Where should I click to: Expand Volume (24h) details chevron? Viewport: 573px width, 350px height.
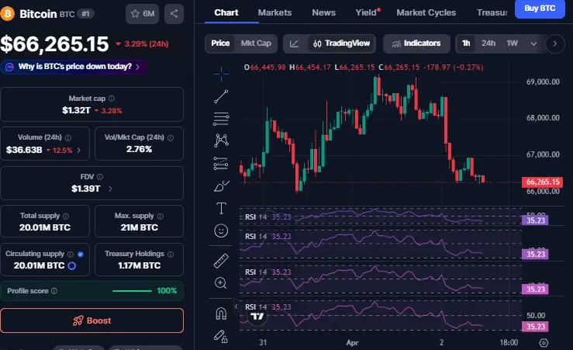click(x=78, y=150)
